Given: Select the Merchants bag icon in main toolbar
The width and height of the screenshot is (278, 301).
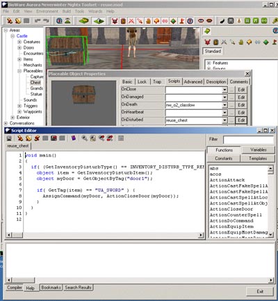Looking at the screenshot, I should [148, 21].
